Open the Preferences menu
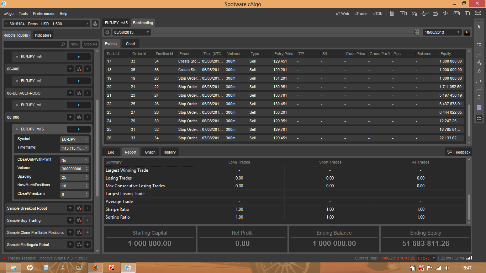Screen dimensions: 486x273 [44, 14]
